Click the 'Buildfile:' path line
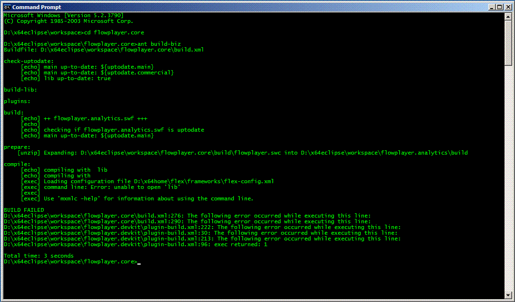The image size is (515, 302). coord(104,50)
